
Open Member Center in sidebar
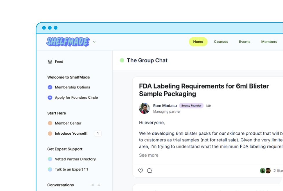(x=68, y=123)
